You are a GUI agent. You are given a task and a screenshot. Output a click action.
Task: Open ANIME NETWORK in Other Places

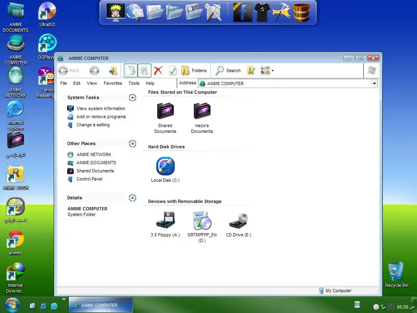click(x=94, y=154)
